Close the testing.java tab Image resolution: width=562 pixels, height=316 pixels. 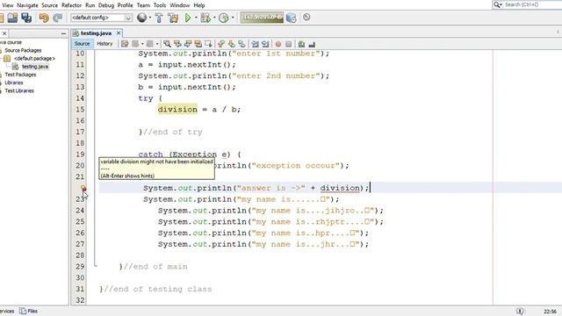coord(119,33)
